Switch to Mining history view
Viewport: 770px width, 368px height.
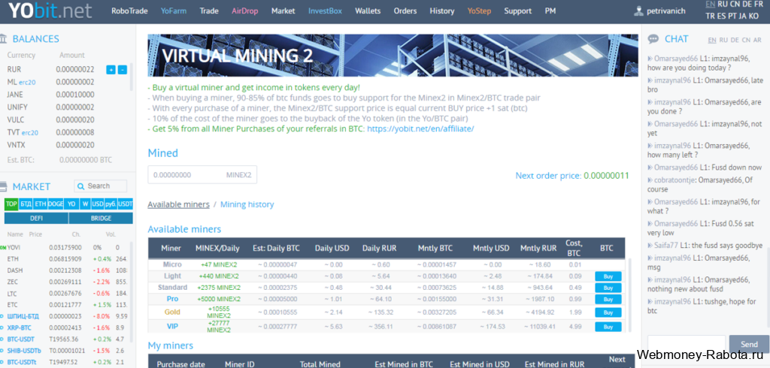(x=247, y=204)
